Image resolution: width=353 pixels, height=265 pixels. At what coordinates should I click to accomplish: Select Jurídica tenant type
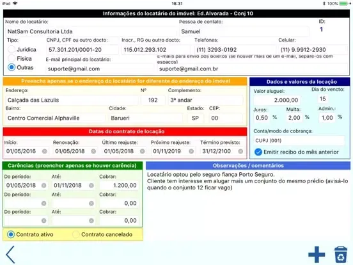tap(12, 49)
